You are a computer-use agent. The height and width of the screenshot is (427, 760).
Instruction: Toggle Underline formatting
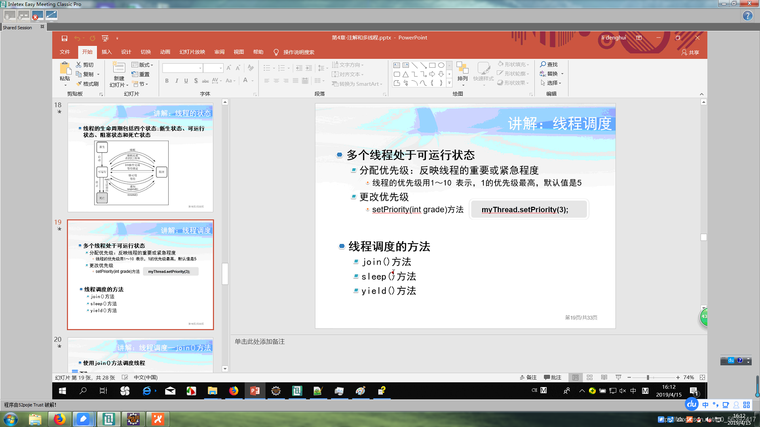[186, 81]
